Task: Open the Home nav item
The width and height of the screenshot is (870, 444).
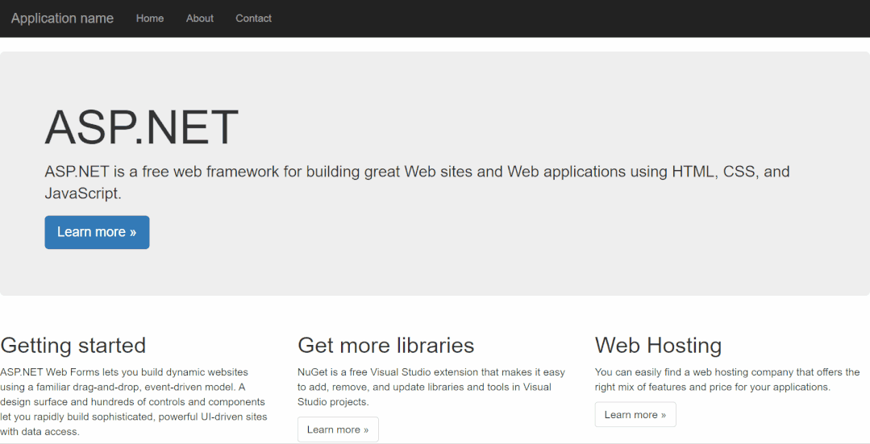Action: 150,19
